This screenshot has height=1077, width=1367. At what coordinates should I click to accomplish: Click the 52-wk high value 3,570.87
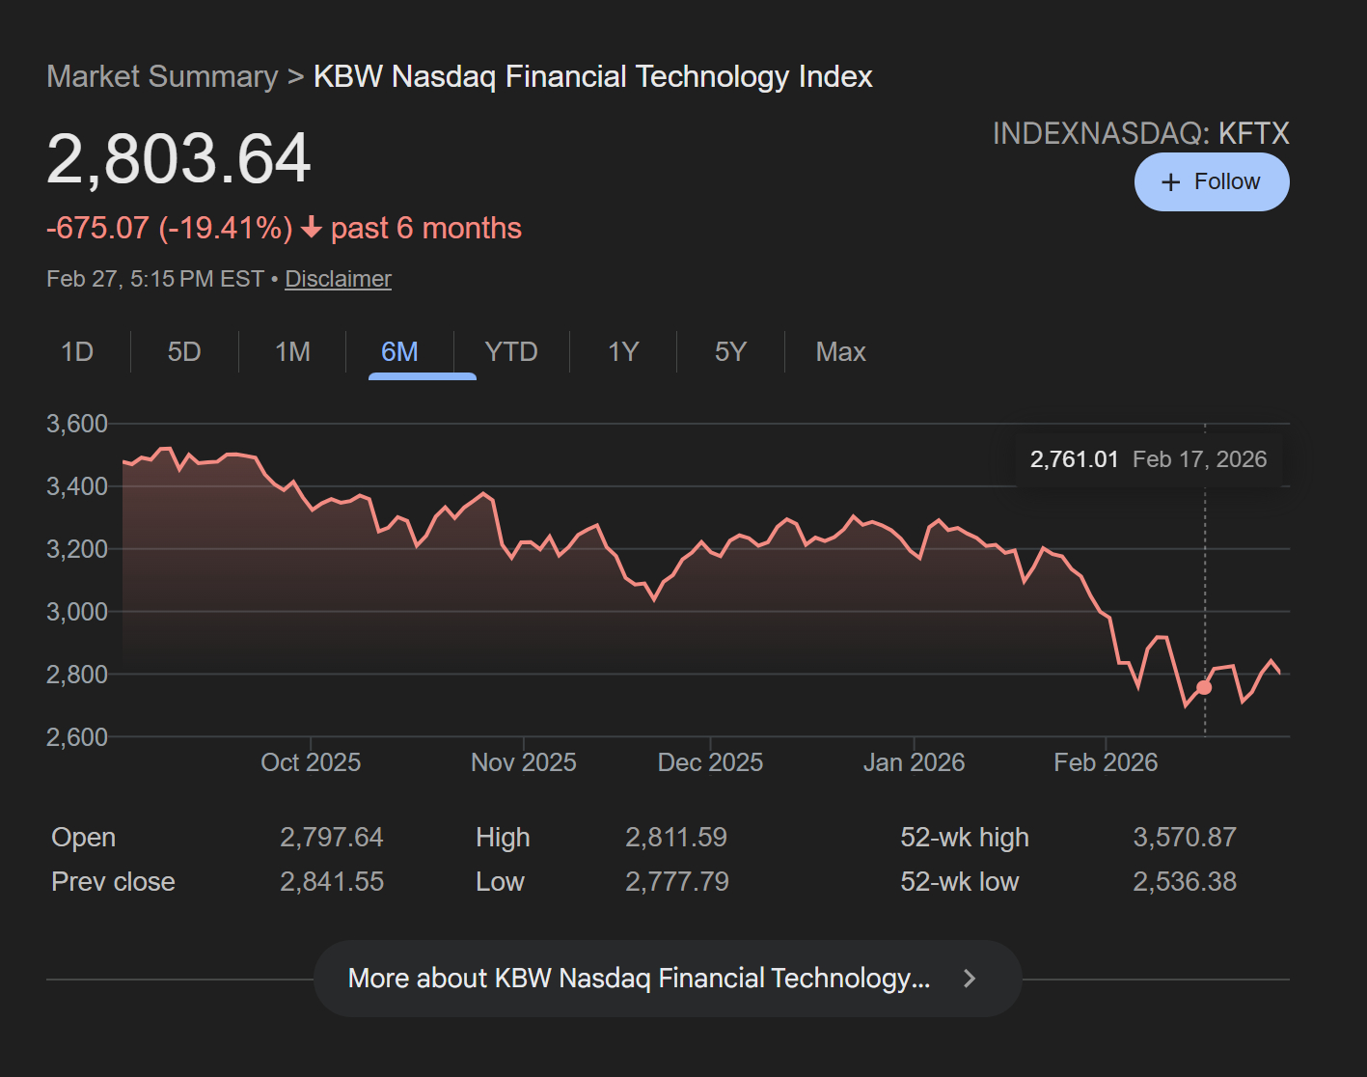(x=1184, y=838)
